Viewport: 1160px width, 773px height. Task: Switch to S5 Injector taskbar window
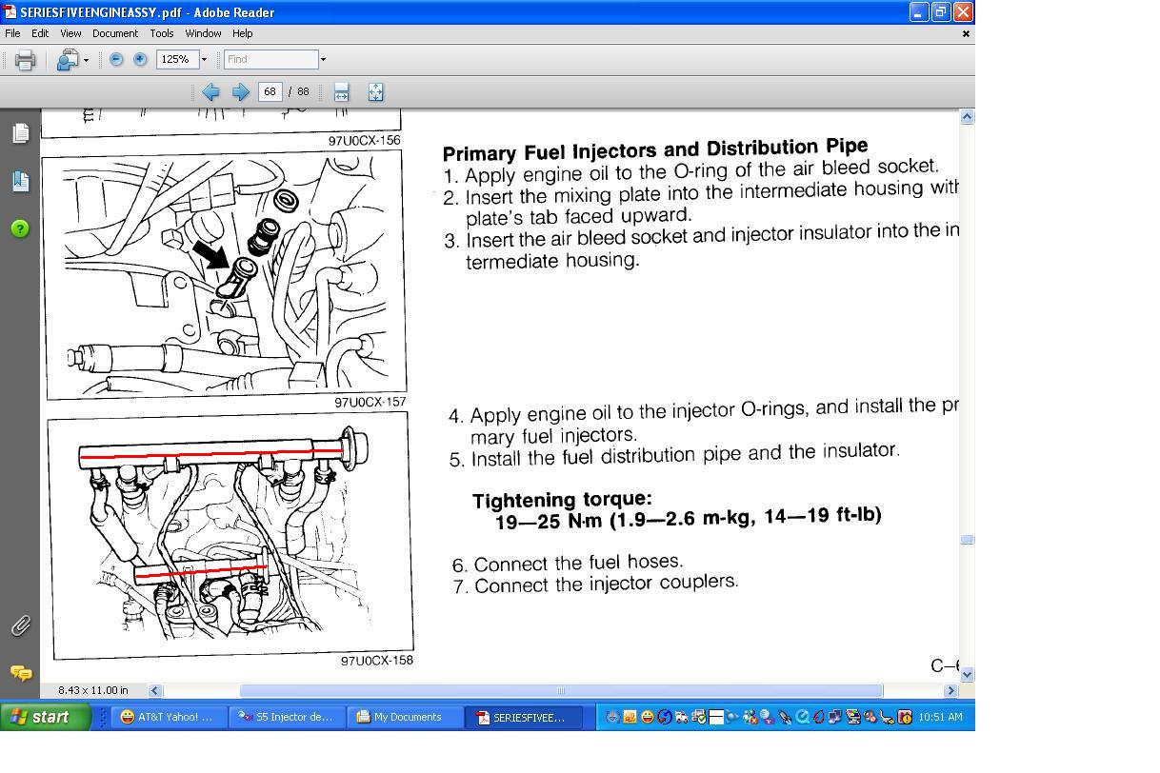[x=287, y=717]
